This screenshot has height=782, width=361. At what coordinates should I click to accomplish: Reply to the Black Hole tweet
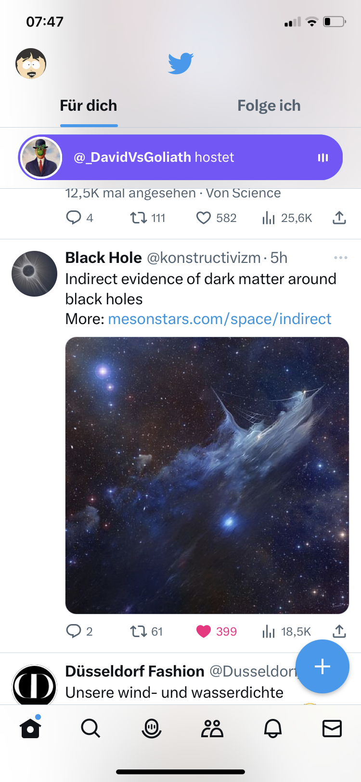[x=74, y=631]
